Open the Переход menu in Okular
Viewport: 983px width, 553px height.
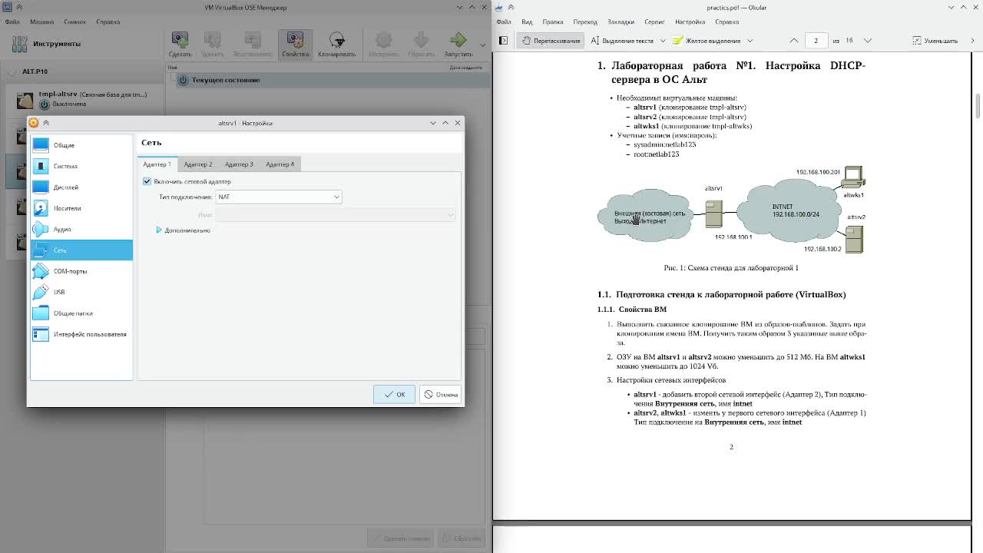coord(585,22)
